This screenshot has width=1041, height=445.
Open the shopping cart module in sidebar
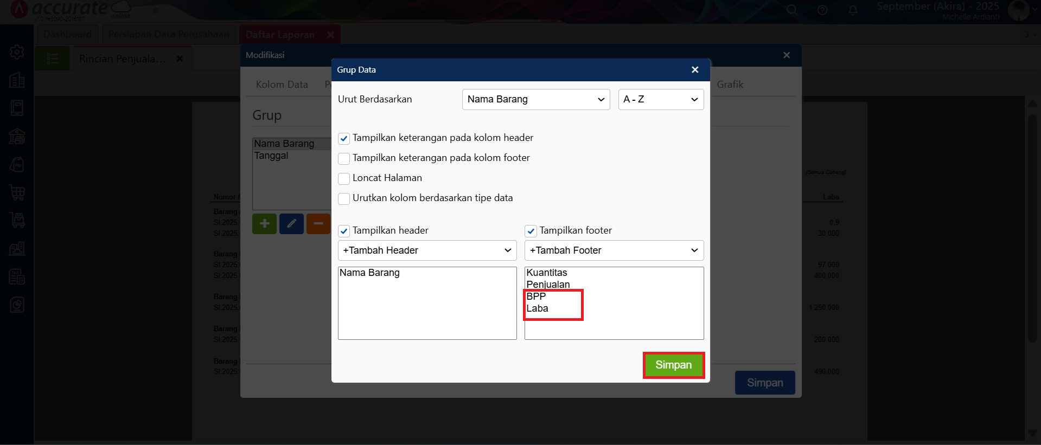[x=17, y=192]
